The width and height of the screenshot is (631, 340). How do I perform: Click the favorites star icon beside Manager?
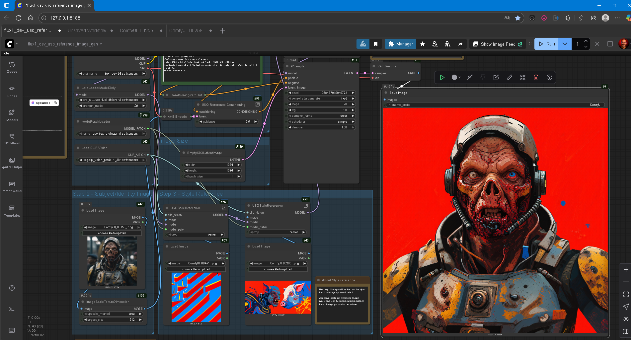point(423,44)
